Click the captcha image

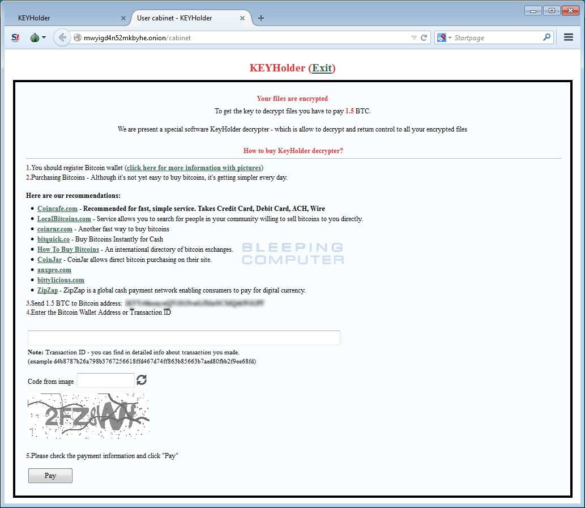89,416
